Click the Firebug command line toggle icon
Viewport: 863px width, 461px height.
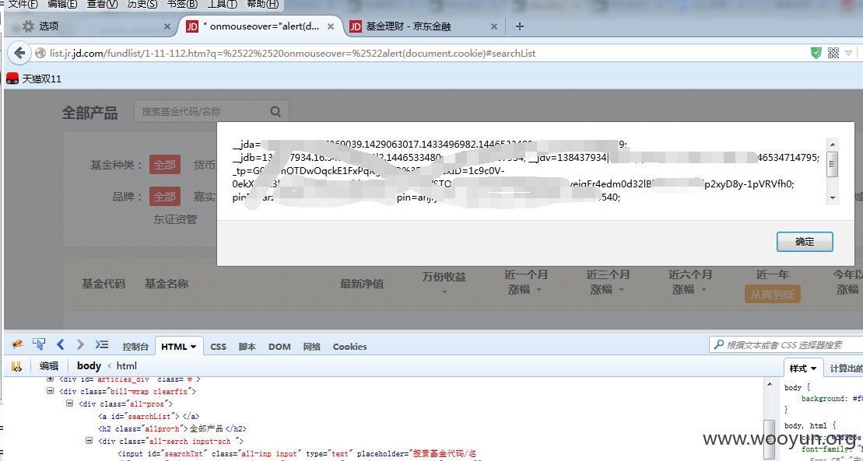(101, 345)
